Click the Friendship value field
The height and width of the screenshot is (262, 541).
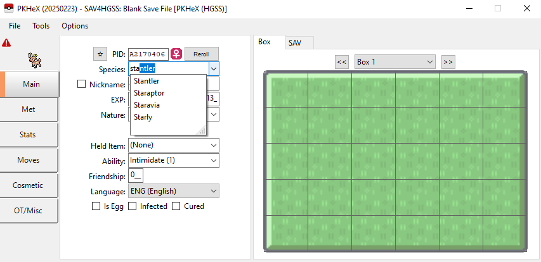pos(136,175)
